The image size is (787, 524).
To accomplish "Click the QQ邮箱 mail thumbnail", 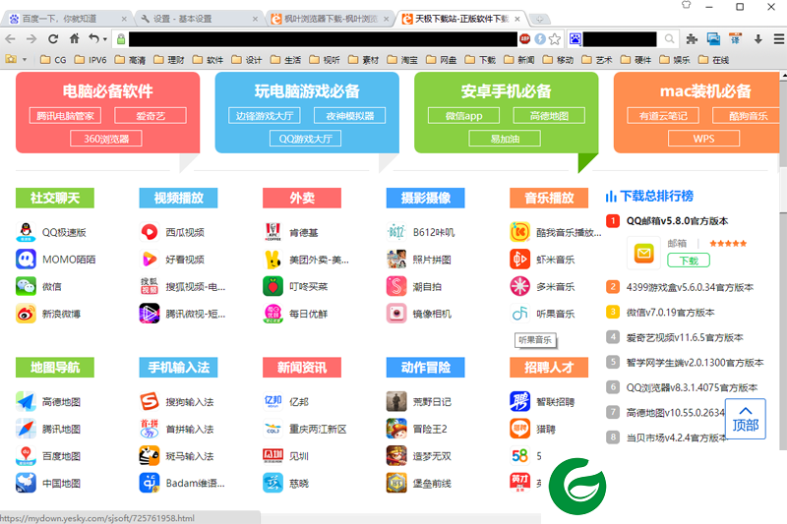I will click(643, 254).
